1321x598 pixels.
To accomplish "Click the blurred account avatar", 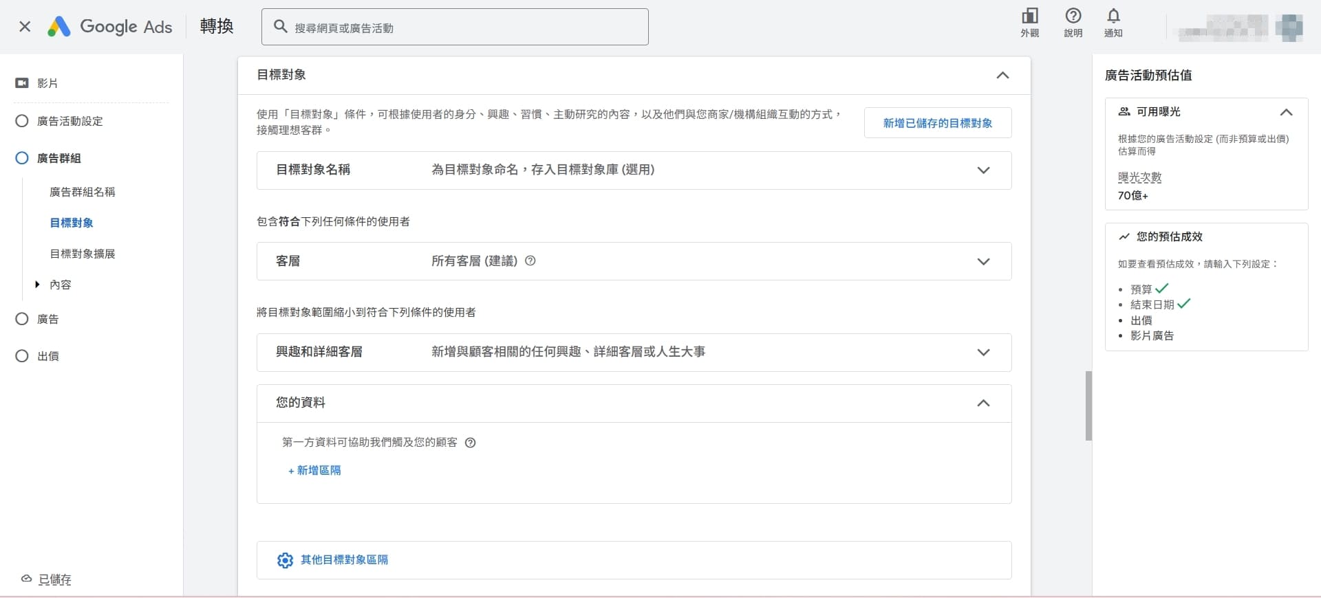I will point(1289,27).
